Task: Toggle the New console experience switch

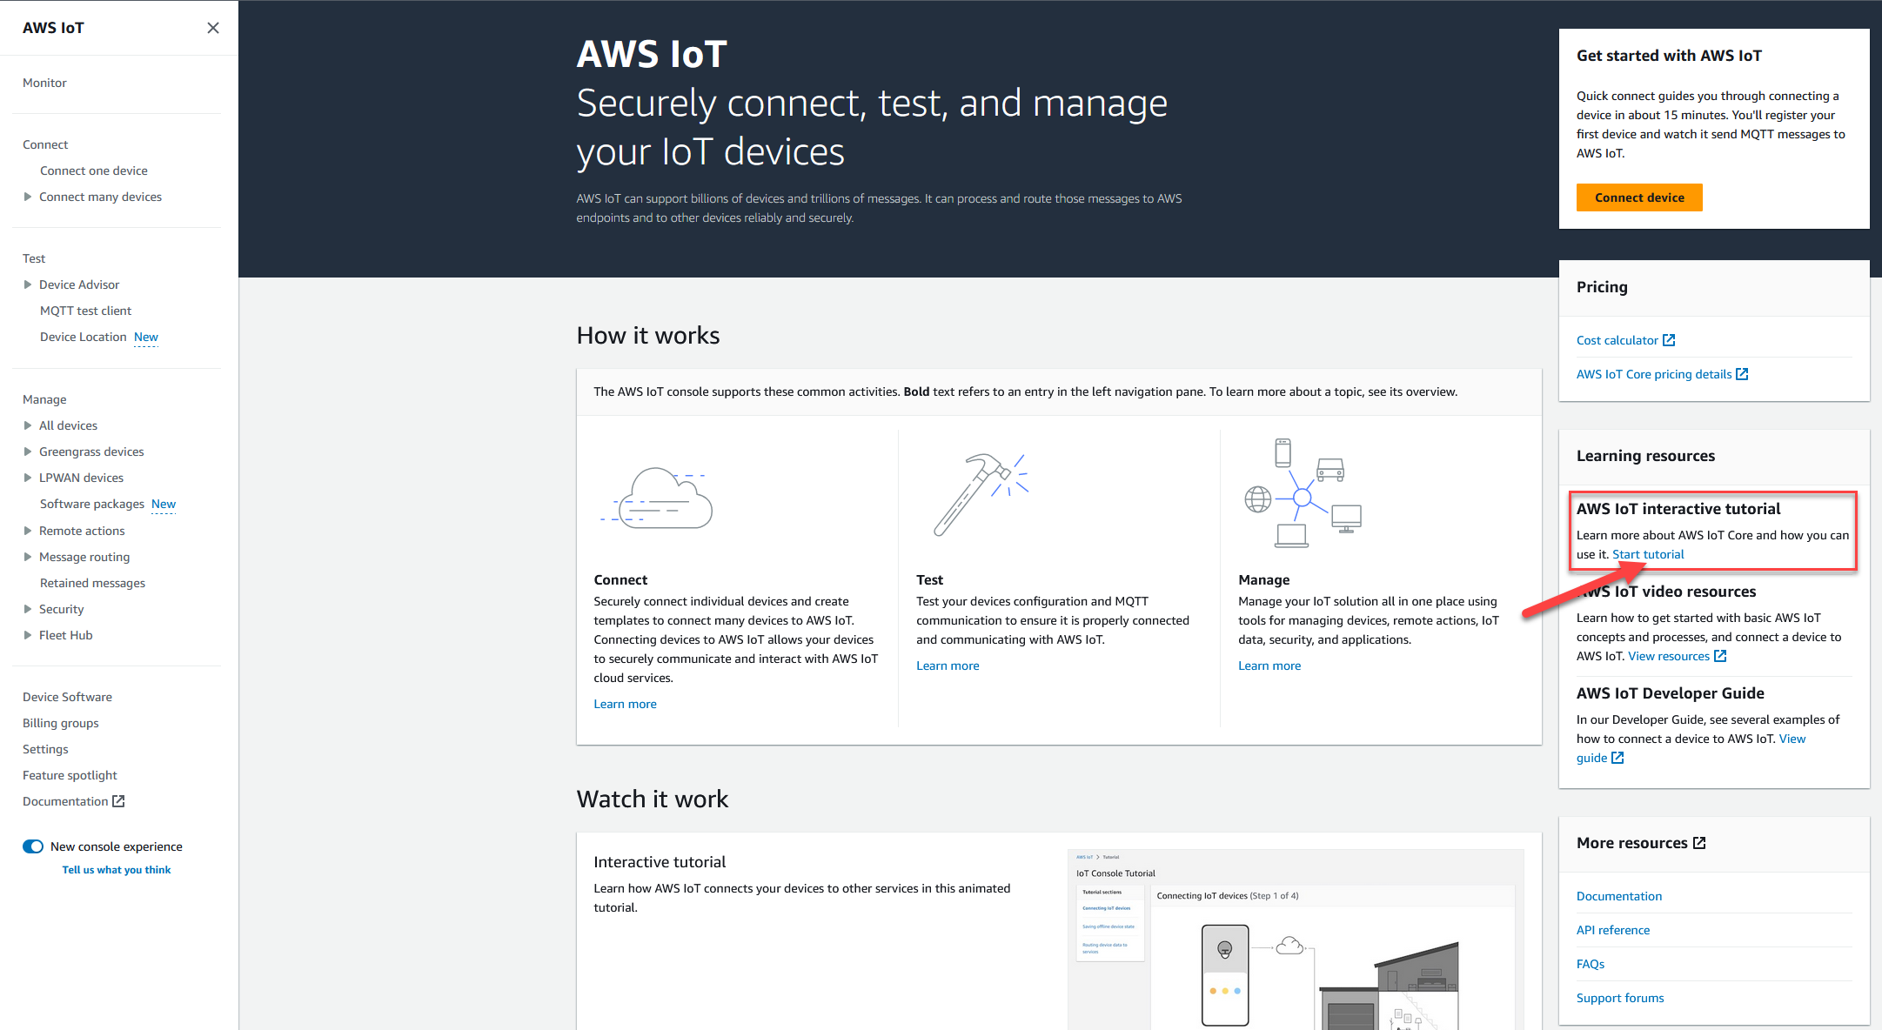Action: tap(31, 847)
